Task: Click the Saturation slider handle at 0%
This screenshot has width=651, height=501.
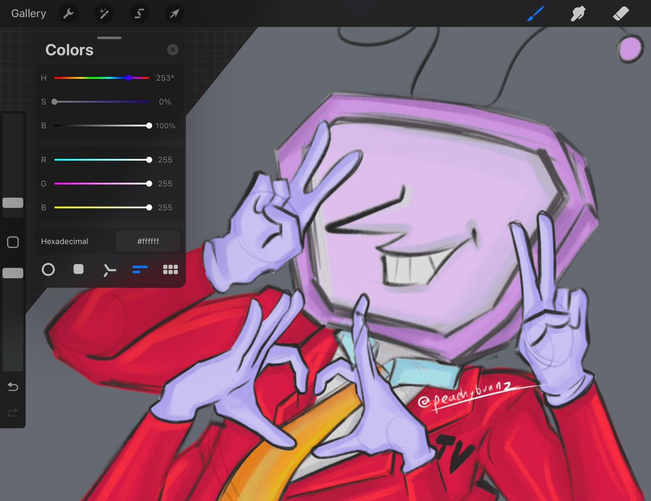Action: pos(54,102)
